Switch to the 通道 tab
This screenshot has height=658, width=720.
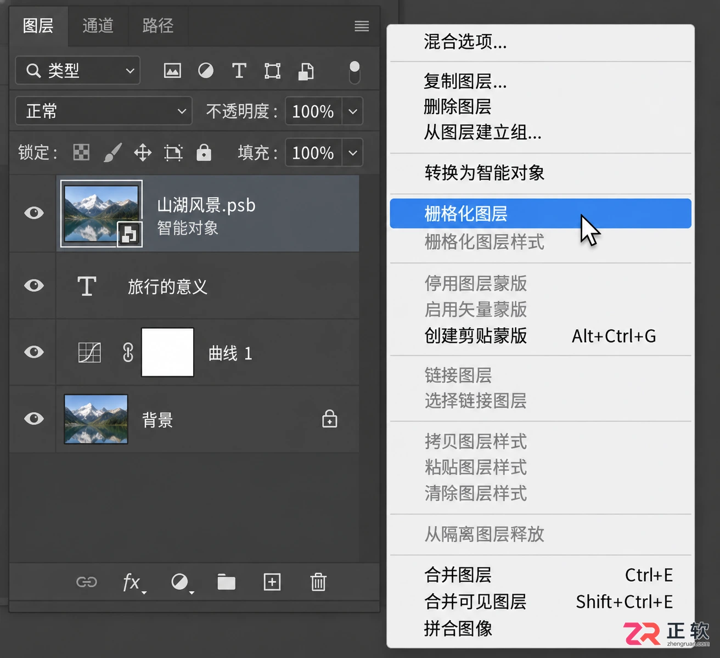(x=98, y=26)
